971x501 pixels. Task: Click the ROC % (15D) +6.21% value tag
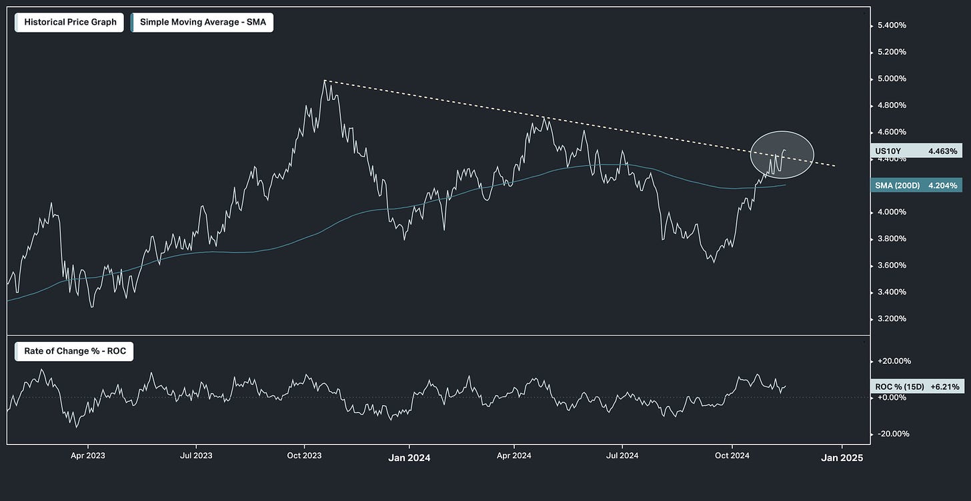(917, 386)
